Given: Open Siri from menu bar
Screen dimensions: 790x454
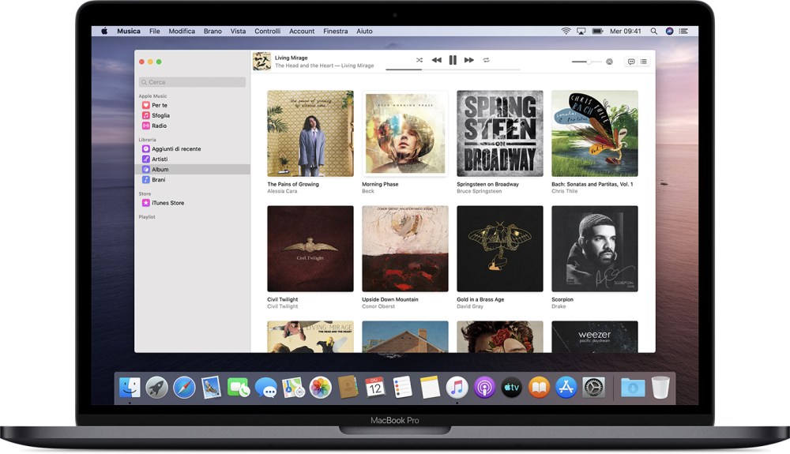Looking at the screenshot, I should pos(670,32).
